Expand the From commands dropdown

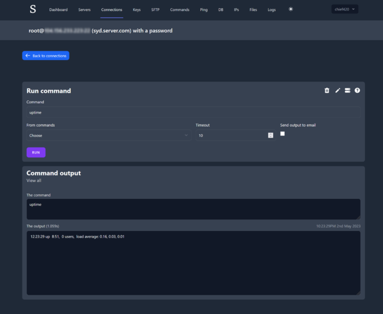[x=108, y=135]
